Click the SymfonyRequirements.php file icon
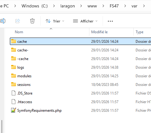This screenshot has height=133, width=151. click(14, 110)
